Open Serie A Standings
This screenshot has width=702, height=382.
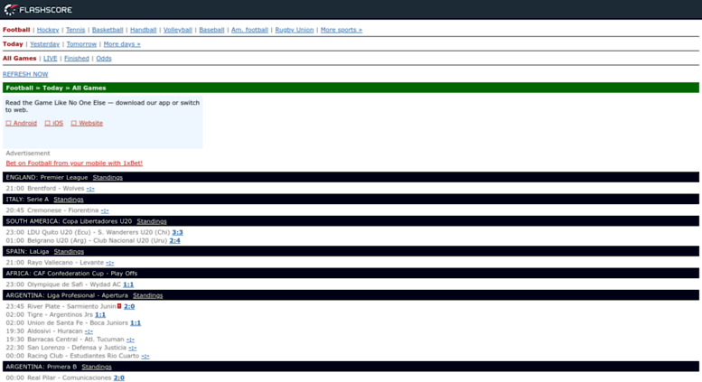69,200
